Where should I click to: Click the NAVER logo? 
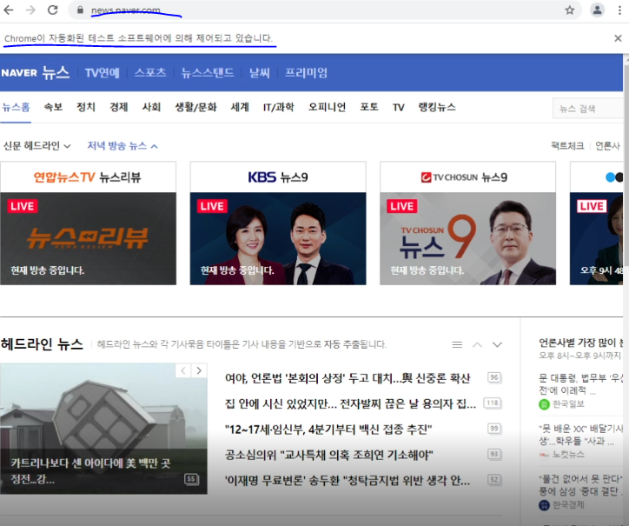19,73
